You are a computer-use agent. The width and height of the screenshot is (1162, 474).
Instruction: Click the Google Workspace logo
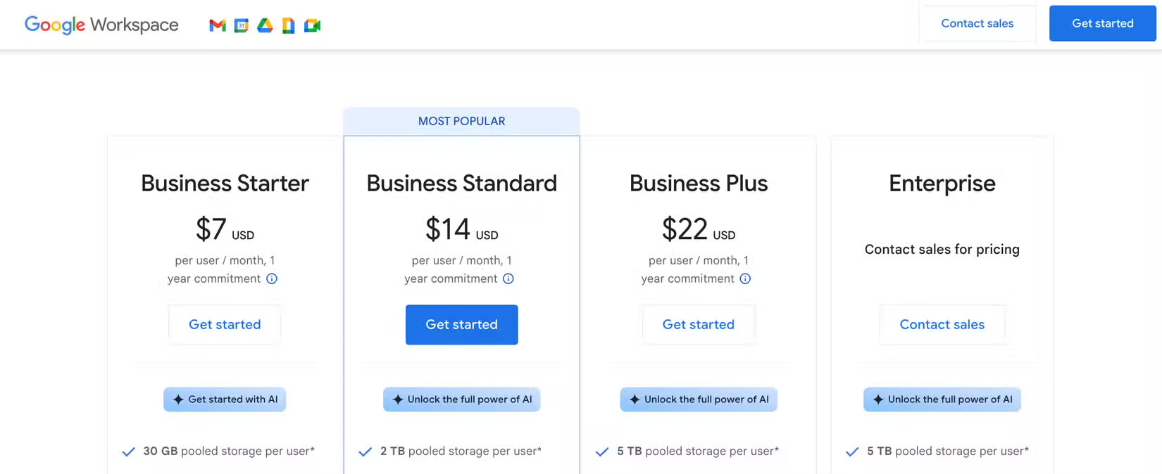pos(101,25)
